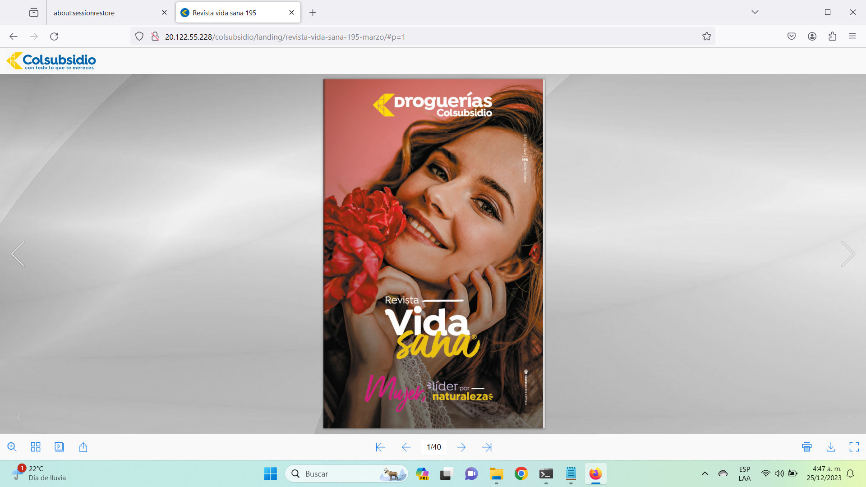Flip to next page with right chevron
The image size is (866, 487).
coord(848,254)
